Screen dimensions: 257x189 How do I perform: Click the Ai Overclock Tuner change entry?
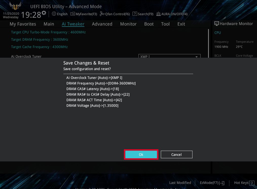[94, 78]
